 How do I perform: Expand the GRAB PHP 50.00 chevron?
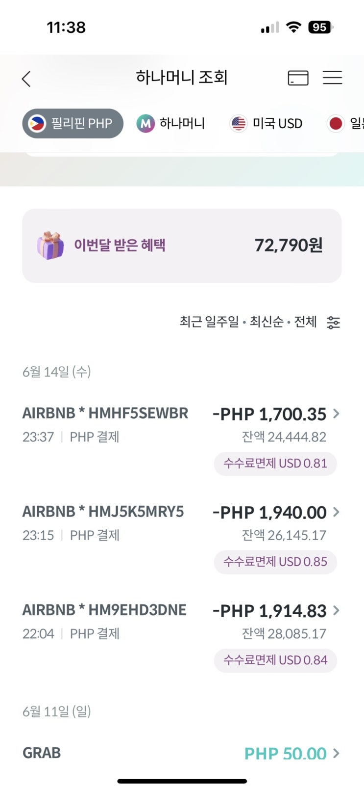click(x=337, y=753)
